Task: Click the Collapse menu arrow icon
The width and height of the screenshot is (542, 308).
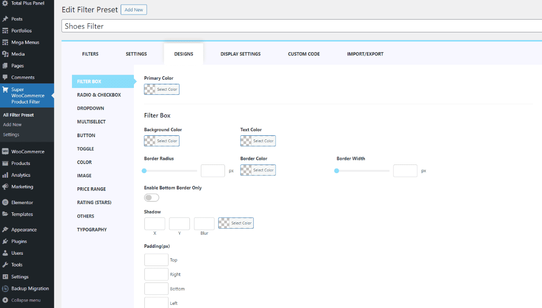Action: pyautogui.click(x=5, y=300)
